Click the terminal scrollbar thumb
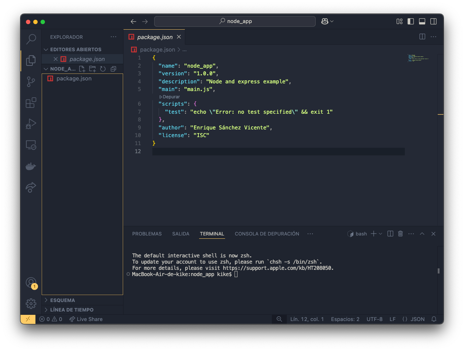 pos(438,271)
